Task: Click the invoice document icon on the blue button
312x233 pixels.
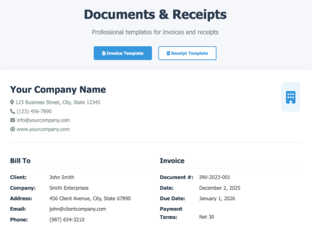Action: (x=104, y=53)
